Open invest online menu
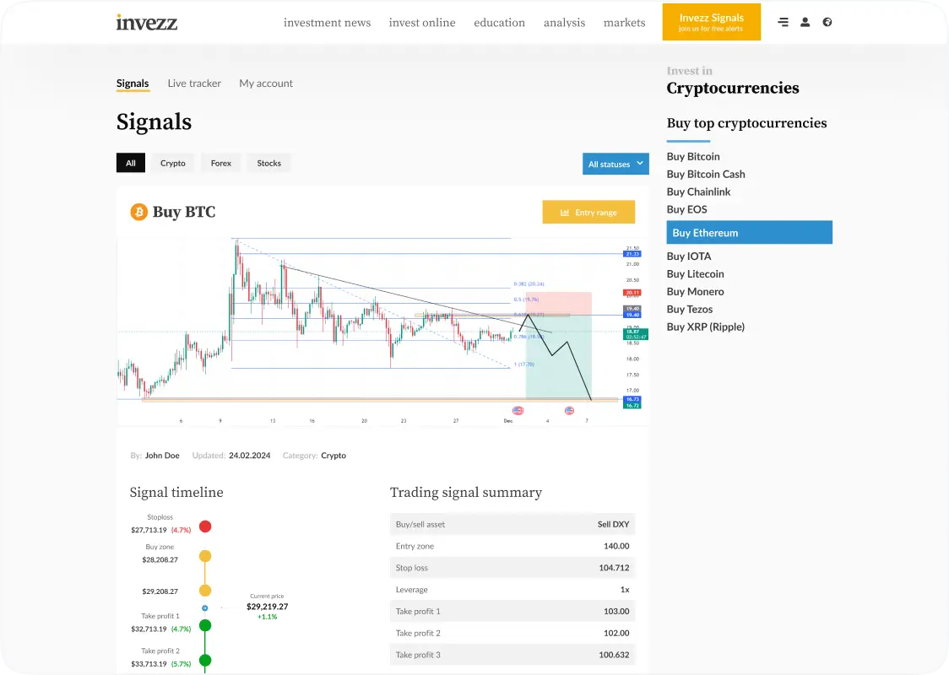The width and height of the screenshot is (949, 675). (422, 23)
